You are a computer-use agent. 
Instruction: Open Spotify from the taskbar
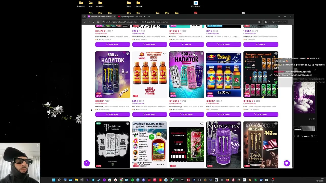(132, 180)
